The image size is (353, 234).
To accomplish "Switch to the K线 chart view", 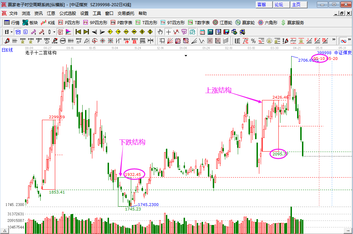I will (x=48, y=22).
